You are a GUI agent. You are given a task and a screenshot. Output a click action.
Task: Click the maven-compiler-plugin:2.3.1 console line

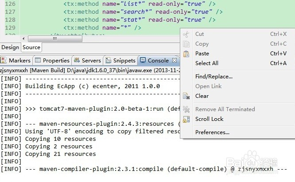point(144,169)
